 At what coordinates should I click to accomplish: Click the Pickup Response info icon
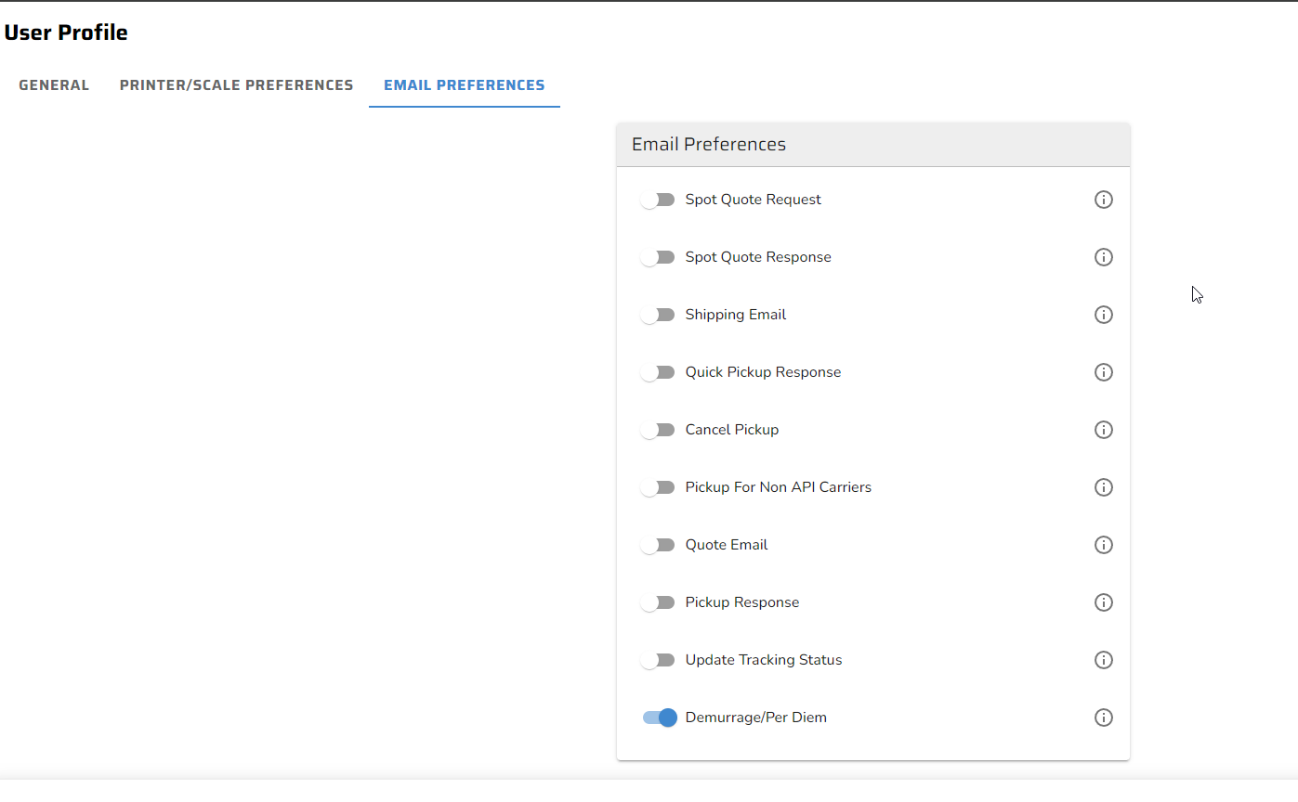[1103, 602]
